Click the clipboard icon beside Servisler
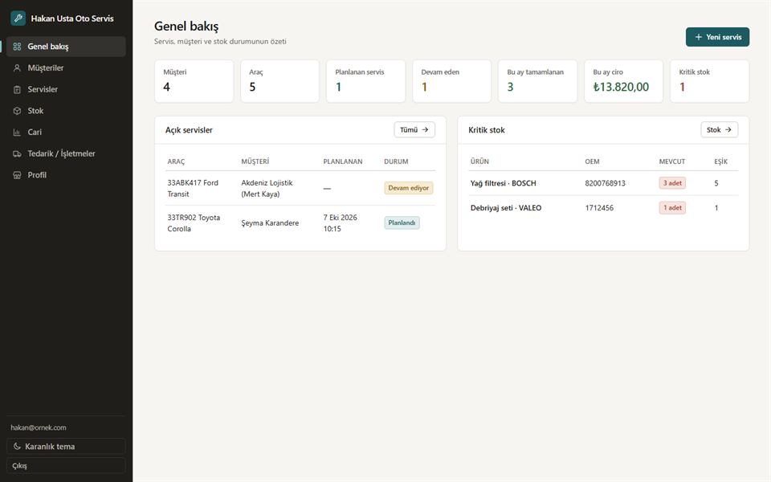Viewport: 771px width, 482px height. (17, 89)
